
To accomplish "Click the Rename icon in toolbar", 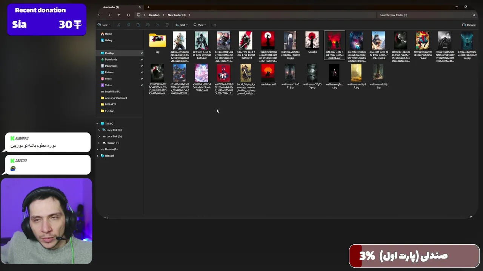I will tap(148, 25).
